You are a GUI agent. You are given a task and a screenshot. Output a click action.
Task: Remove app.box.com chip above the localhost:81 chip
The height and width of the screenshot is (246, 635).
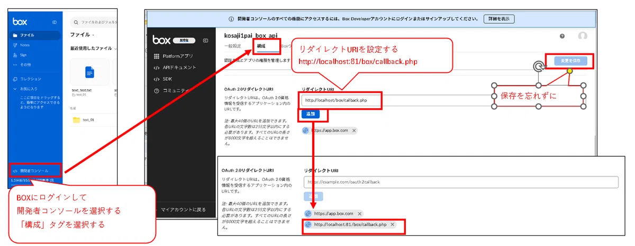tap(359, 213)
